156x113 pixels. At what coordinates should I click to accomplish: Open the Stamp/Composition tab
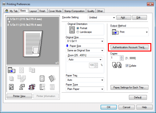(74, 11)
